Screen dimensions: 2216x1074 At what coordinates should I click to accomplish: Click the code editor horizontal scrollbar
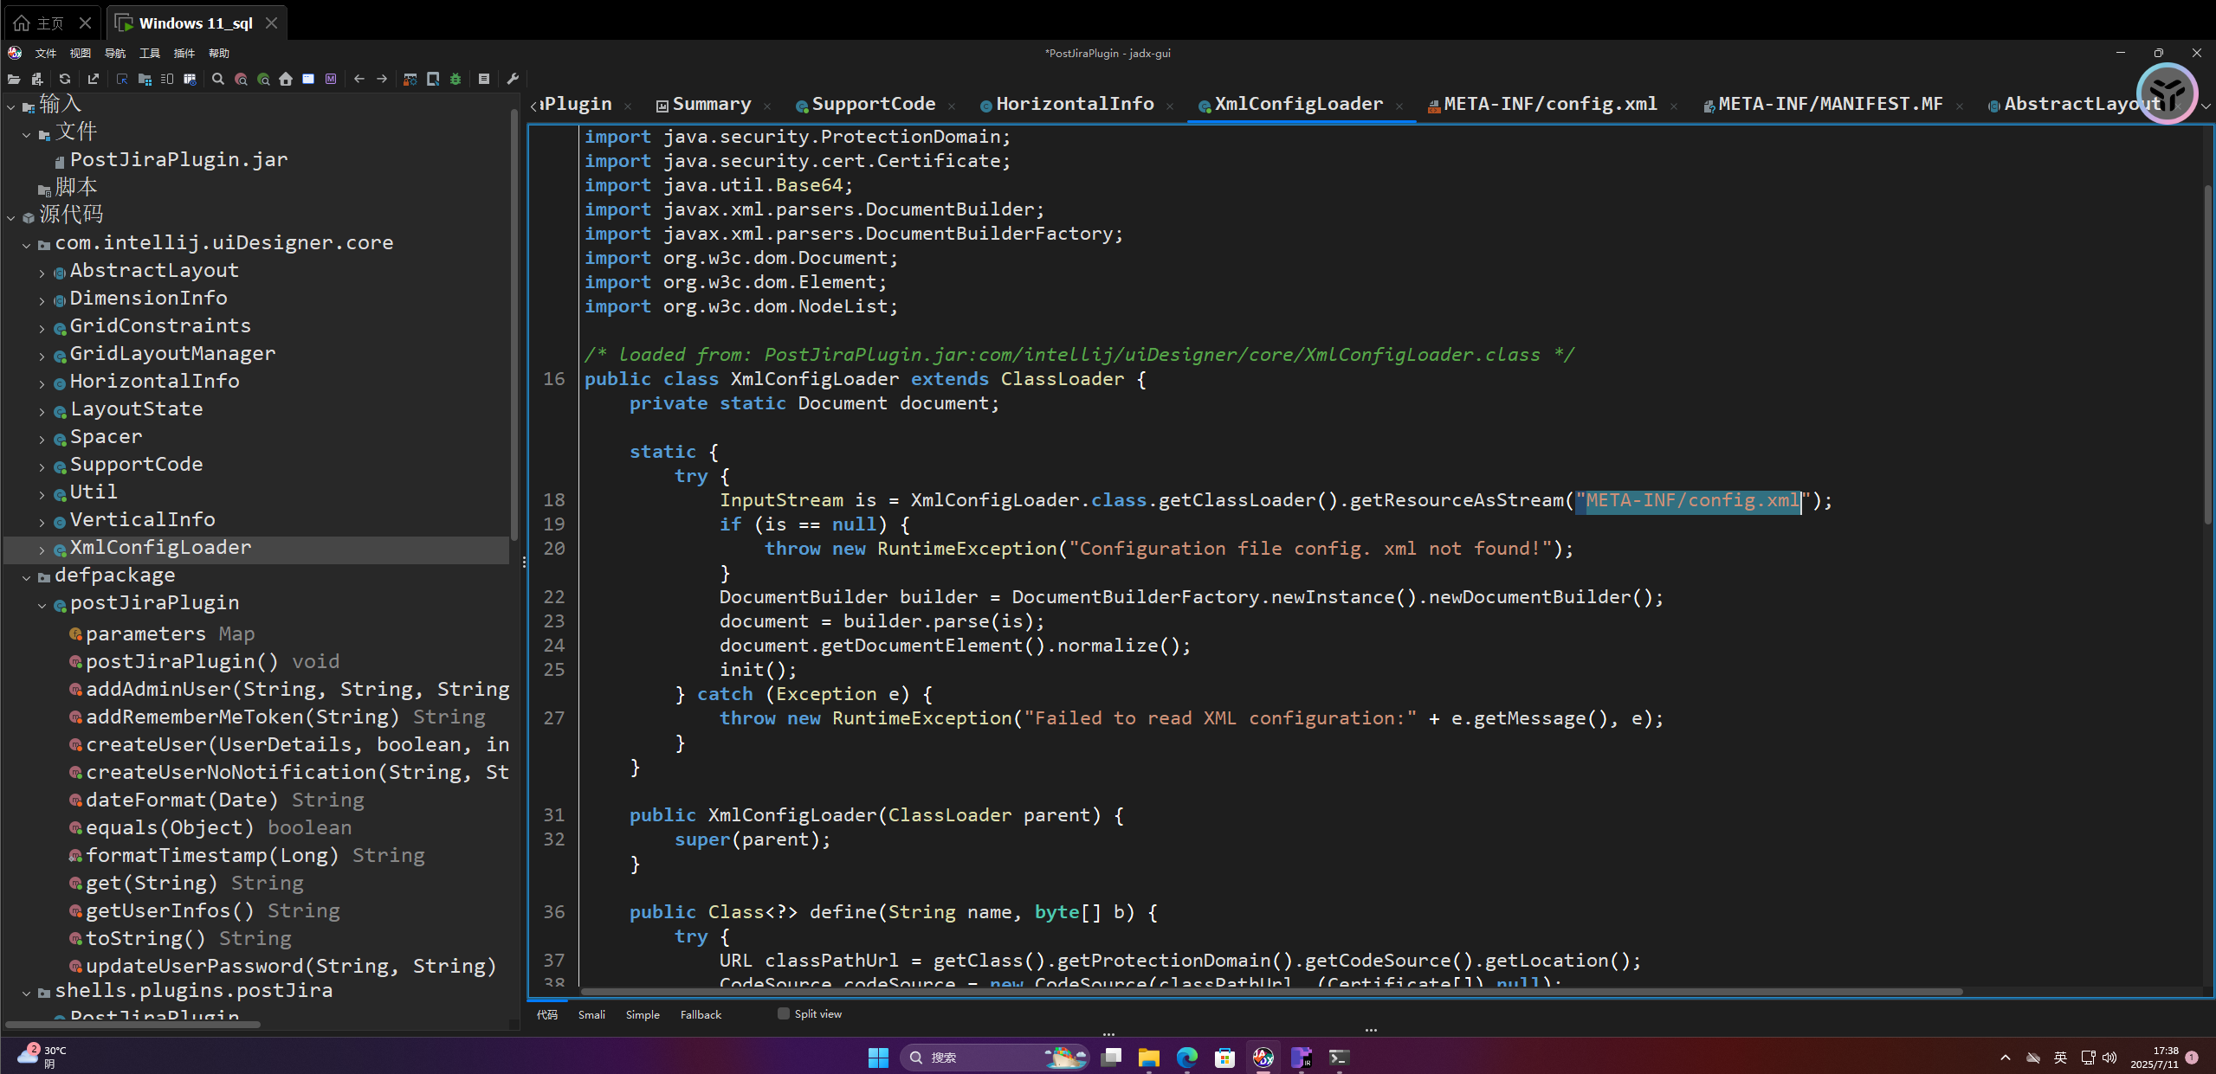(1270, 992)
